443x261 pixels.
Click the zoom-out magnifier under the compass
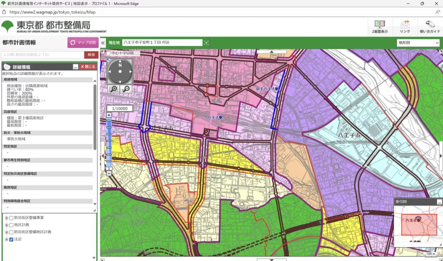pos(126,89)
